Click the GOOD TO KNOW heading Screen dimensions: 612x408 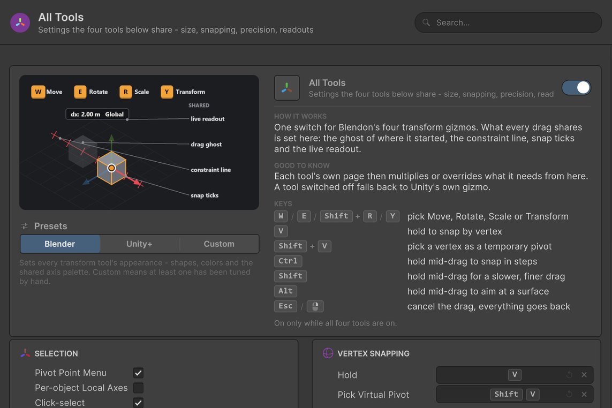pyautogui.click(x=301, y=165)
